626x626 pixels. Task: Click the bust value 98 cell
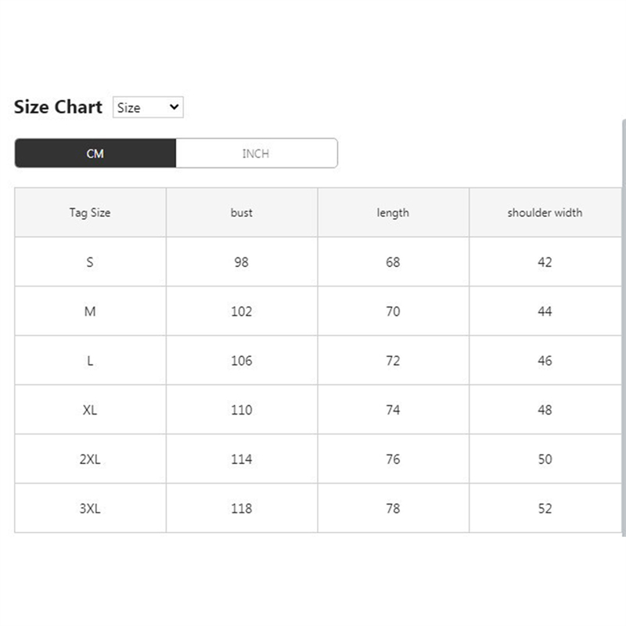(242, 262)
